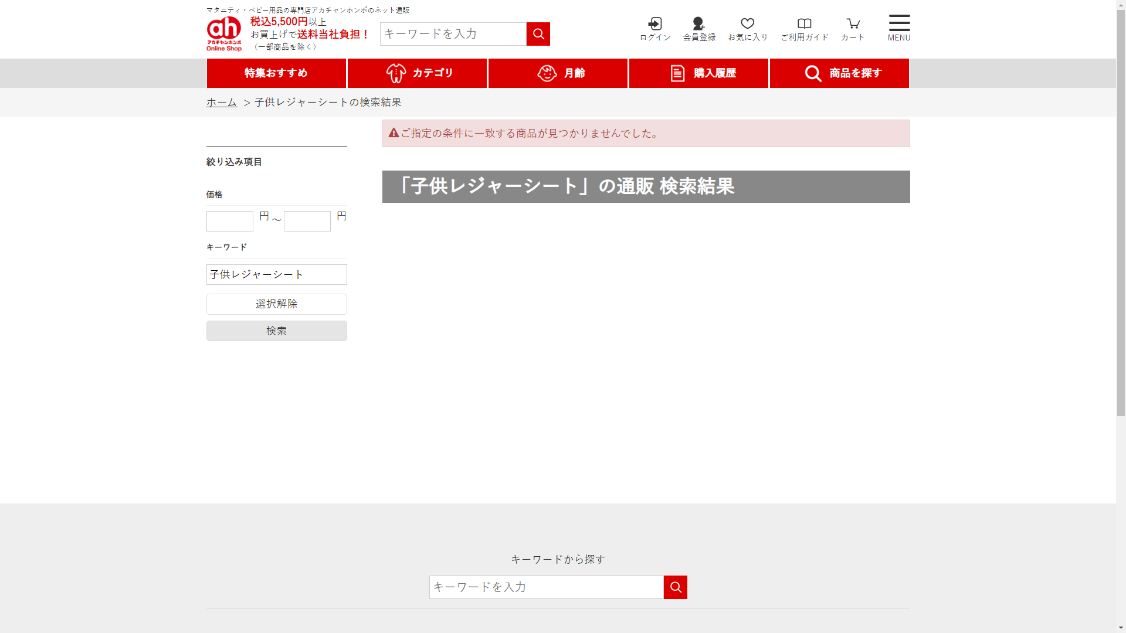Viewport: 1126px width, 633px height.
Task: Open the 商品を探す navigation tab
Action: click(x=839, y=73)
